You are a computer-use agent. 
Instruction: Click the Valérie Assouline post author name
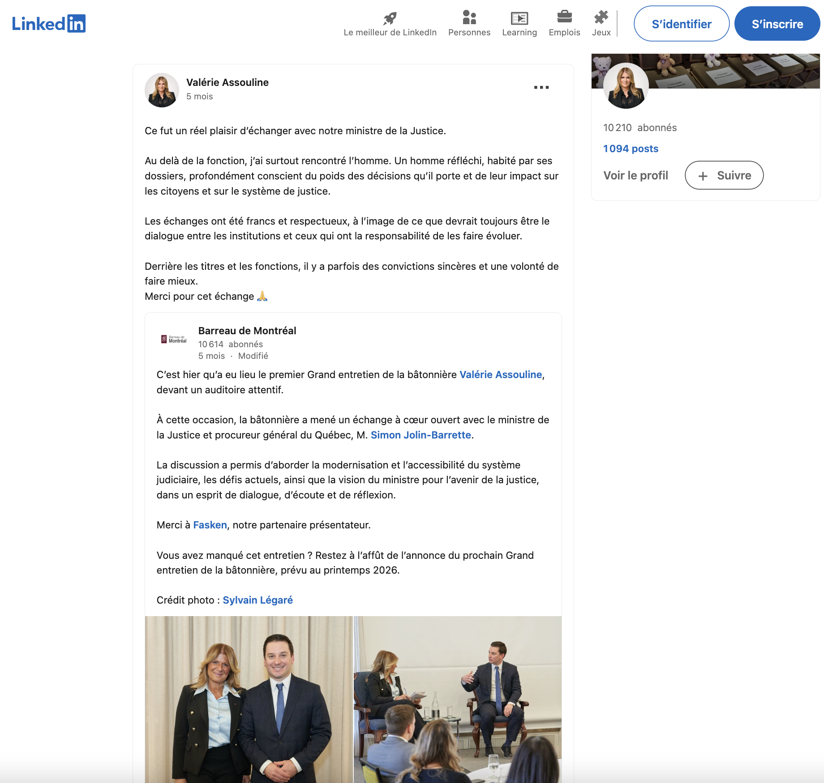[227, 82]
